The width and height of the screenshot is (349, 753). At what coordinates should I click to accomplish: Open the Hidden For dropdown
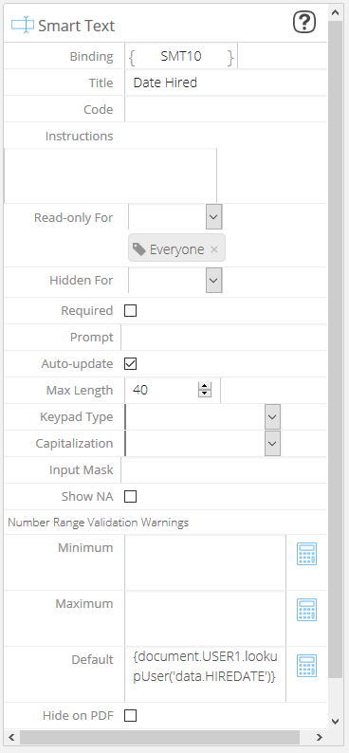213,280
